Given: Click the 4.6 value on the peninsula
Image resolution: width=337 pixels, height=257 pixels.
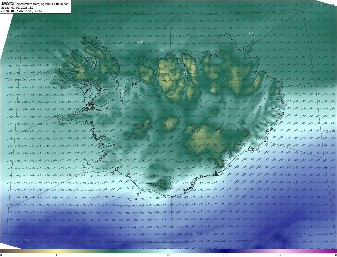Looking at the screenshot, I should (x=62, y=120).
